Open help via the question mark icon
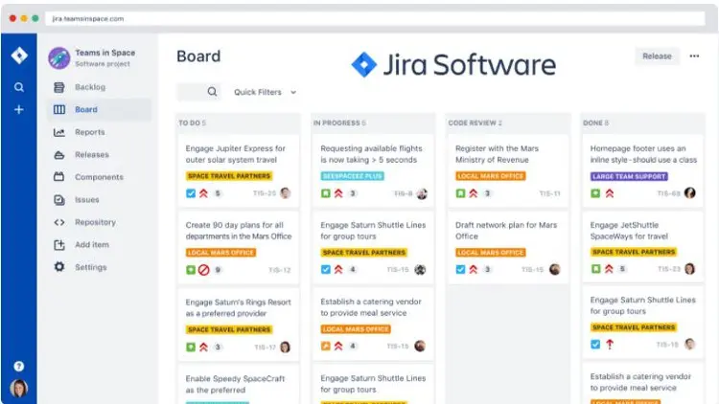This screenshot has height=404, width=719. pos(19,366)
